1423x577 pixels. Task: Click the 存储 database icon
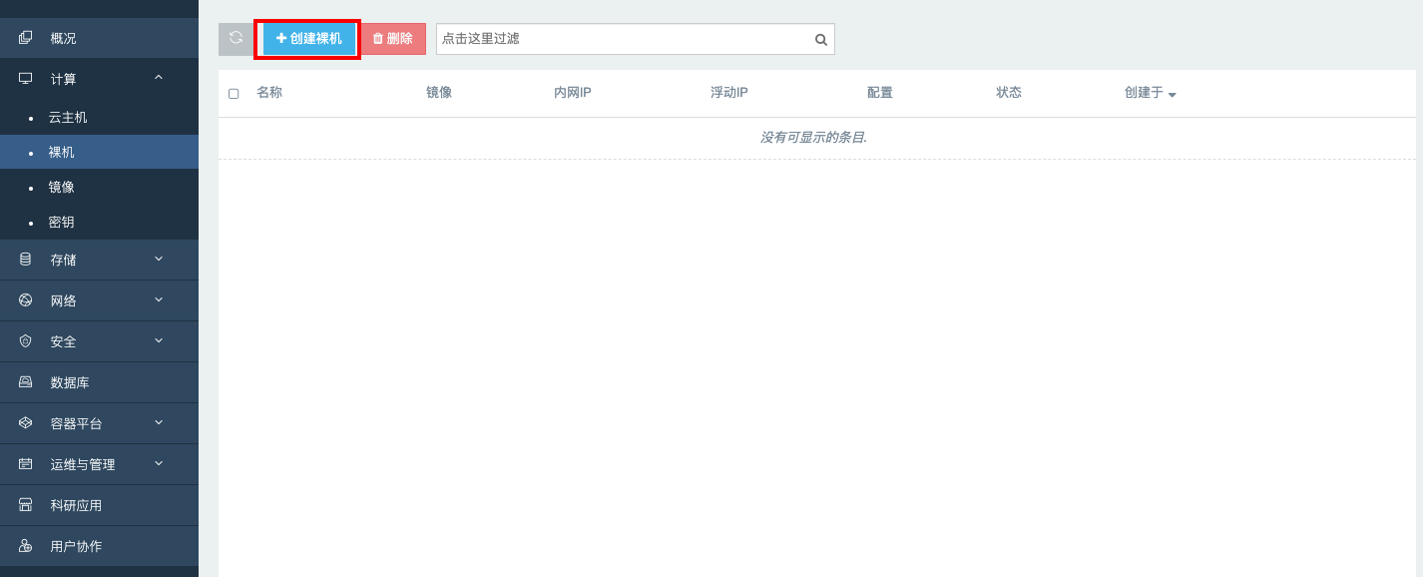click(x=26, y=260)
